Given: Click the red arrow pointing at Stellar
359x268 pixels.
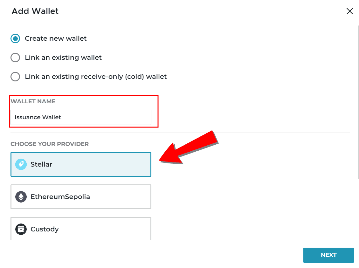Looking at the screenshot, I should click(x=189, y=148).
